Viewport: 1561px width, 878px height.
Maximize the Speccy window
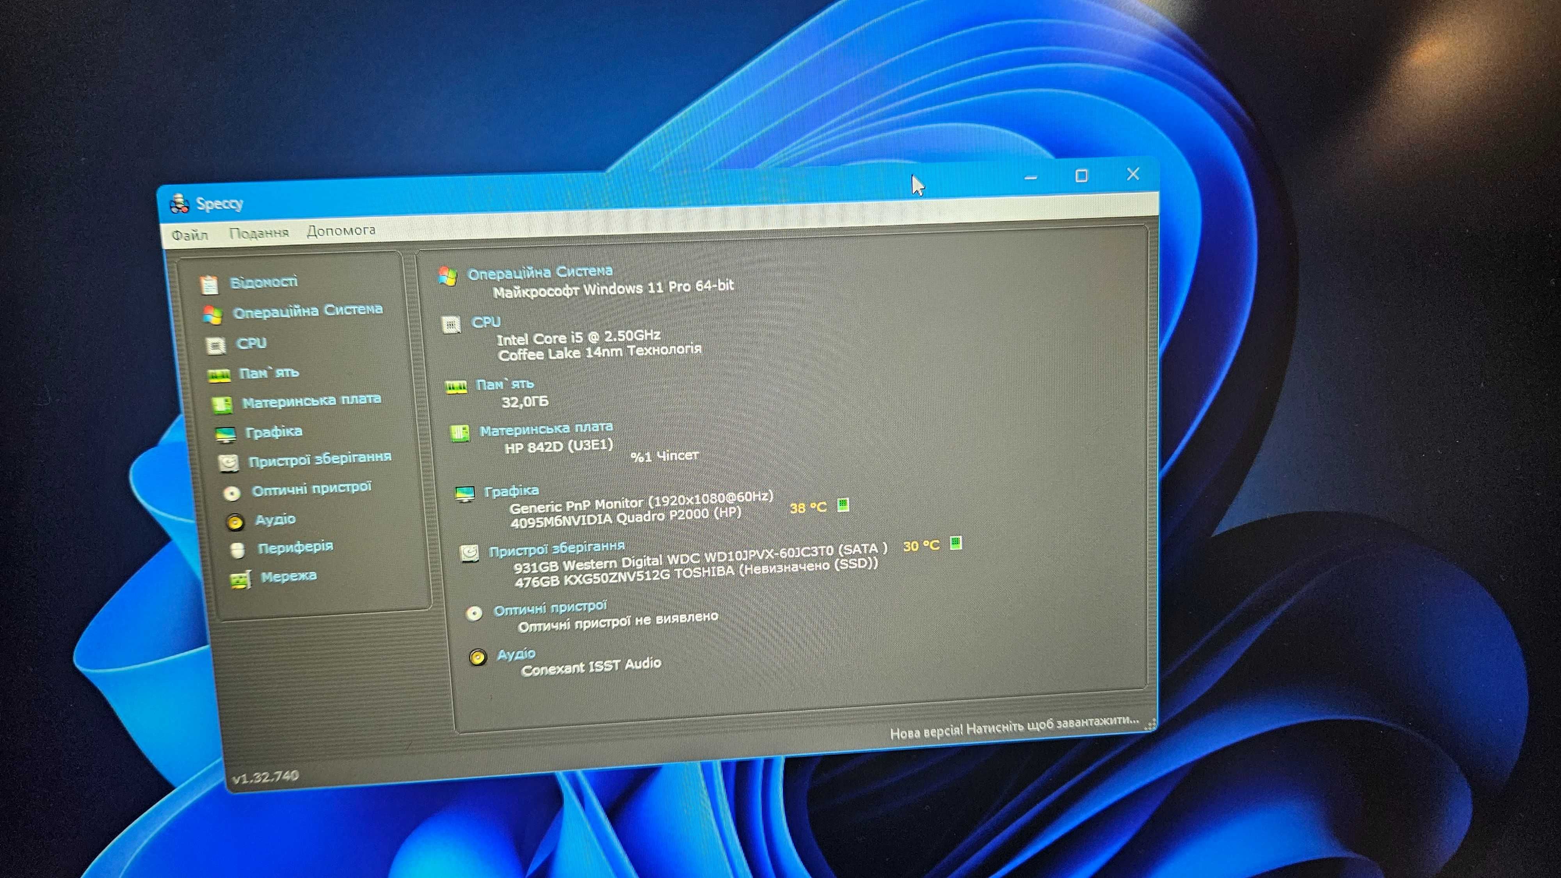coord(1081,176)
